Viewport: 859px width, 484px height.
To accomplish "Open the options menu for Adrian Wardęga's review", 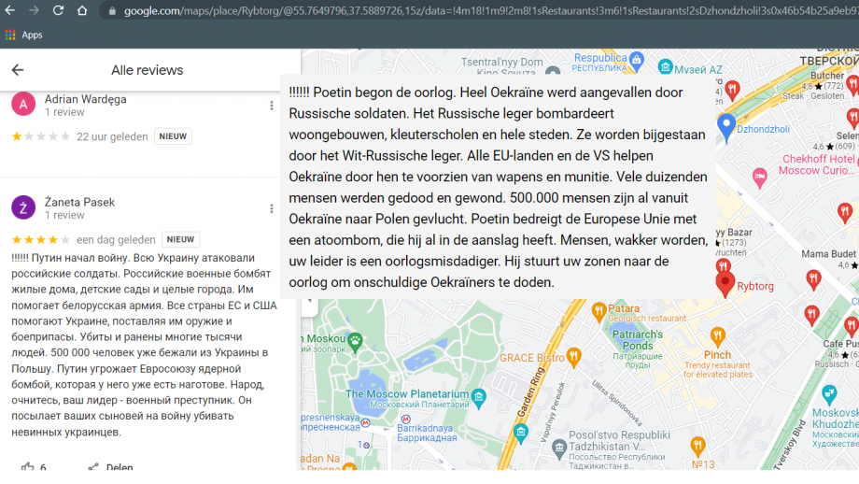I will pyautogui.click(x=271, y=106).
